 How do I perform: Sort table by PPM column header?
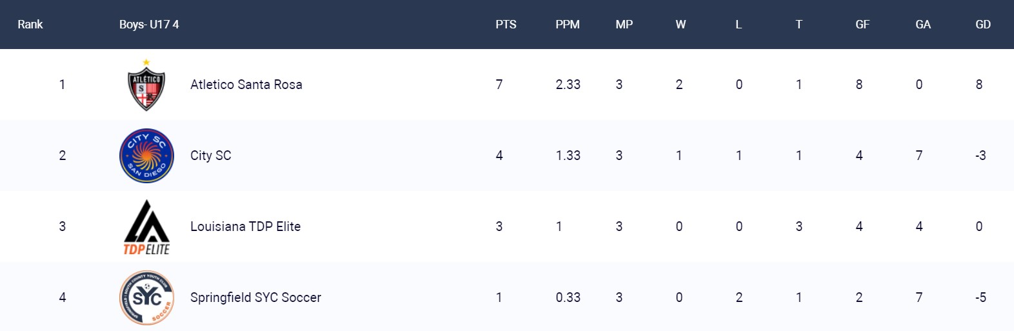[x=568, y=25]
